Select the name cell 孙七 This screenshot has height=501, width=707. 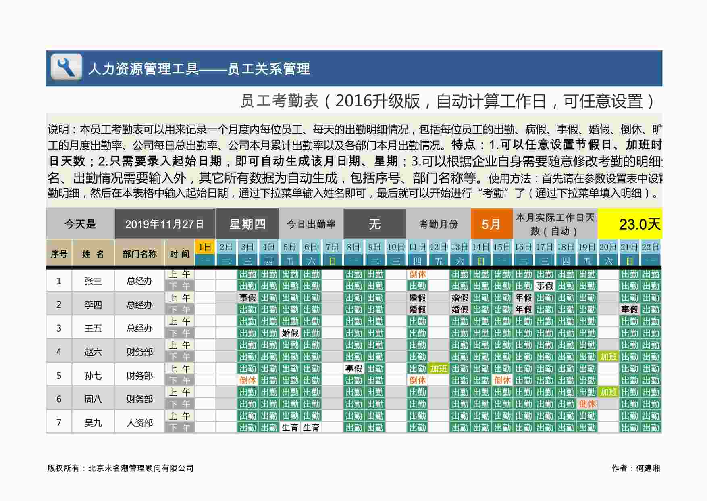pos(93,375)
